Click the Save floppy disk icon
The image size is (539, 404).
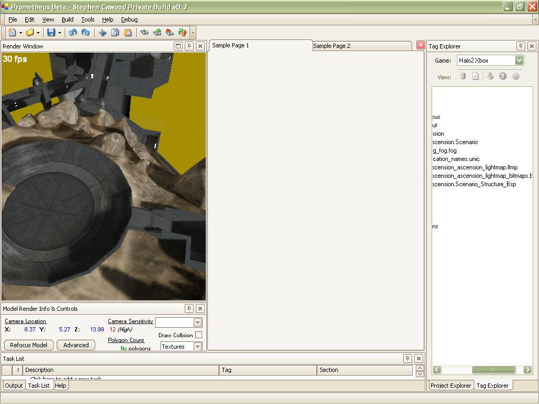[x=51, y=32]
